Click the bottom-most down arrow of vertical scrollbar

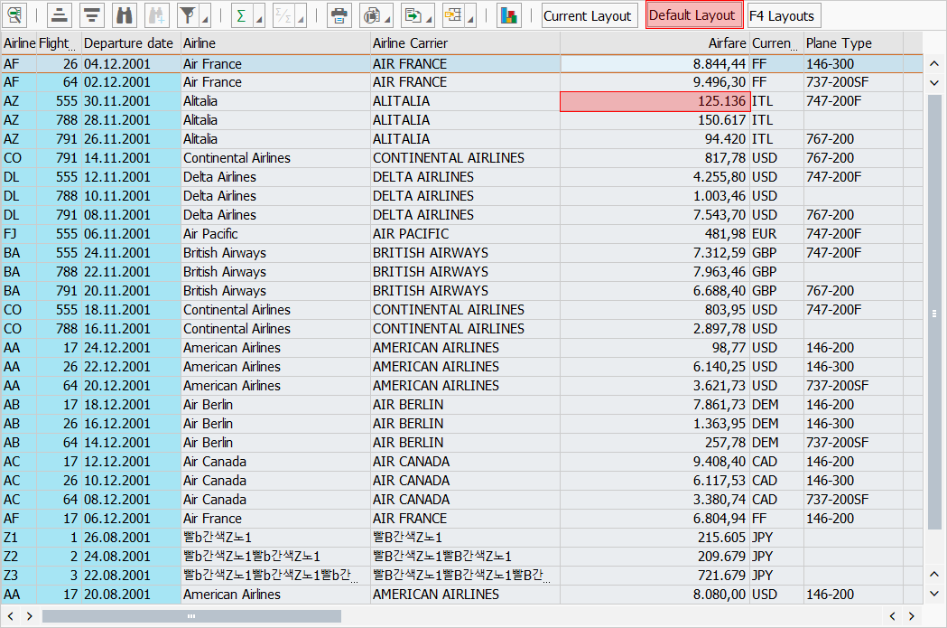[x=934, y=594]
